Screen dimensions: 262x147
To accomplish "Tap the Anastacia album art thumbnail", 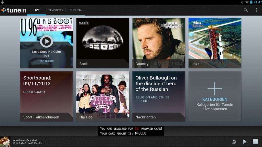I will (x=5, y=142).
